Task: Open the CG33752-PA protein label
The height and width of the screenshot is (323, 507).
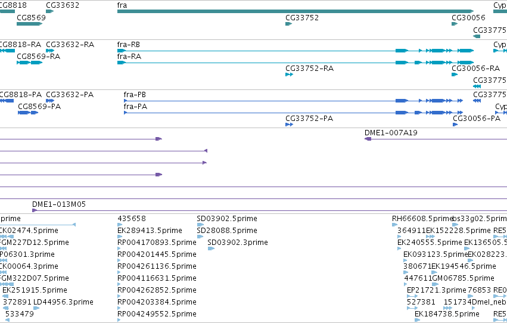Action: coord(309,119)
